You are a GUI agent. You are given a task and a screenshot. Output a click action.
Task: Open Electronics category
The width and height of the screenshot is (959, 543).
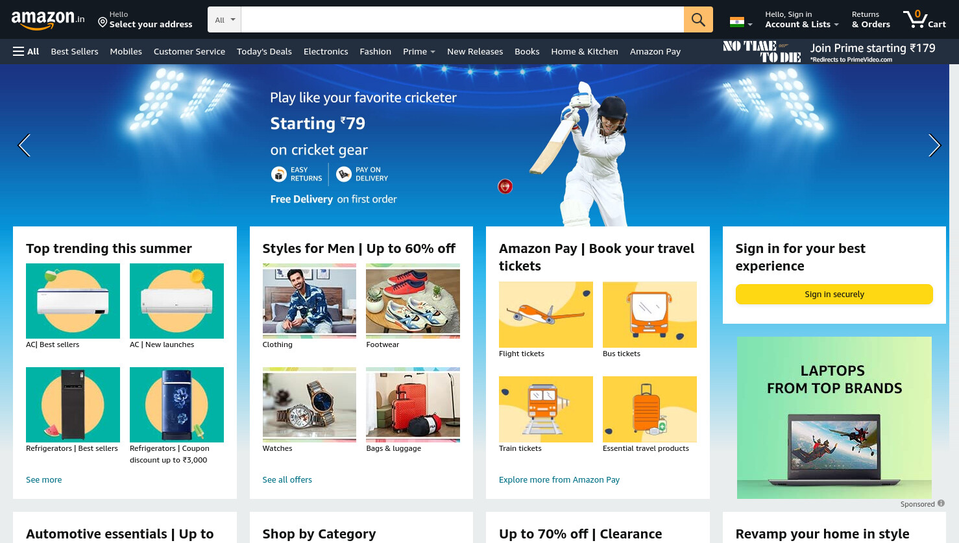[x=326, y=51]
